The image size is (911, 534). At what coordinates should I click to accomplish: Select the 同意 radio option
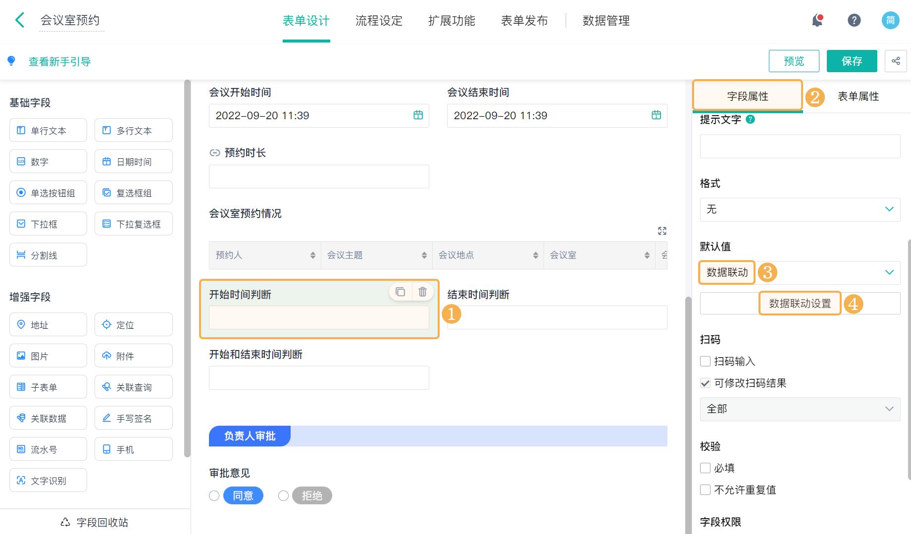214,495
